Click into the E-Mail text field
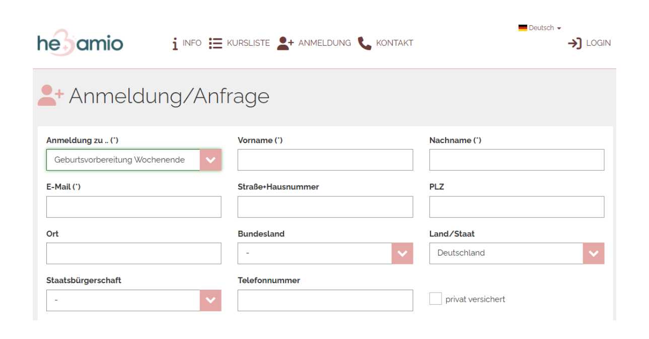The width and height of the screenshot is (649, 339). [133, 207]
